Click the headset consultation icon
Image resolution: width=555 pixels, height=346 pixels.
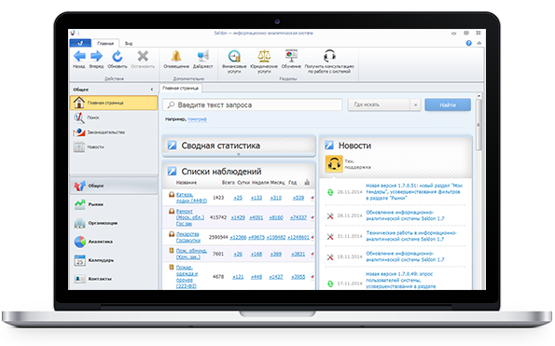tap(329, 56)
